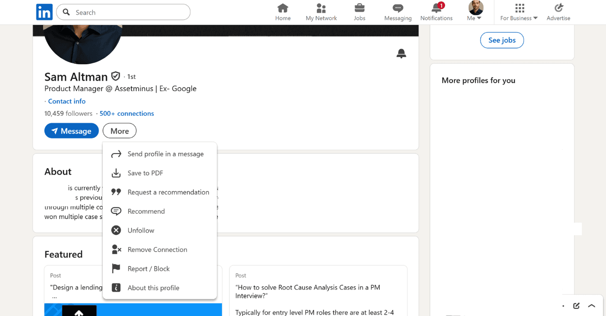
Task: Choose Unfollow in the menu
Action: 141,231
